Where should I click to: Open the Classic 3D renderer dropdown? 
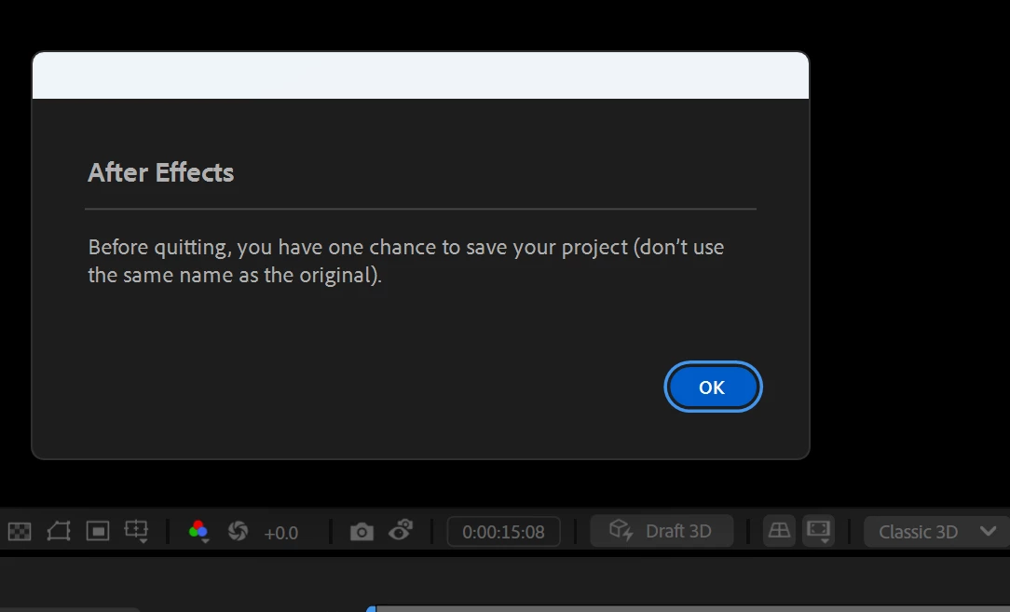[x=937, y=532]
